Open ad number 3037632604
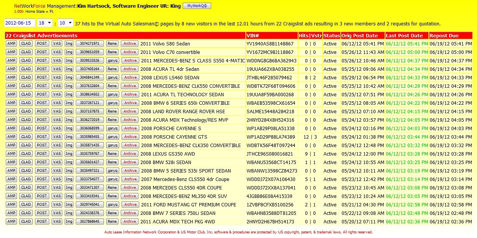Screen dimensions: 477x238 90,86
